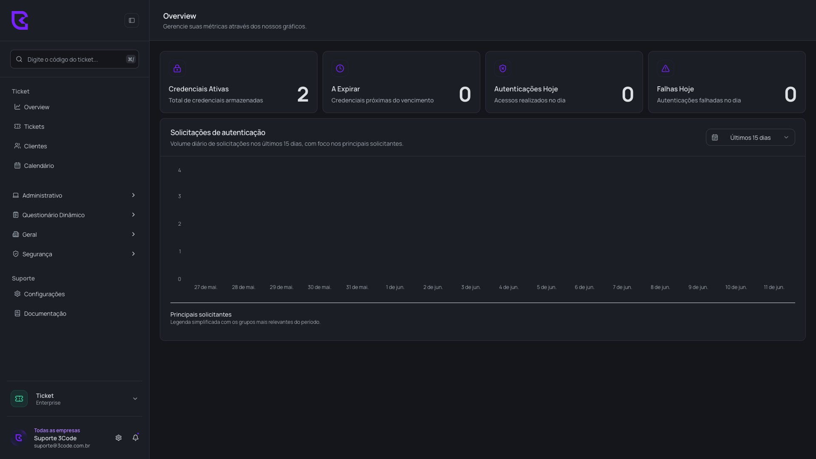Focus the ticket code search field
Viewport: 816px width, 459px height.
click(74, 59)
